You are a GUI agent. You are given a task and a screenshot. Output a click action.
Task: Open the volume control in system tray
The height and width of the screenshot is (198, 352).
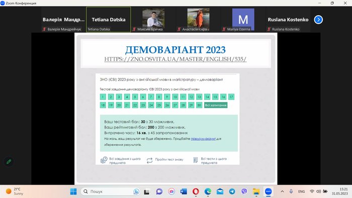coord(318,191)
